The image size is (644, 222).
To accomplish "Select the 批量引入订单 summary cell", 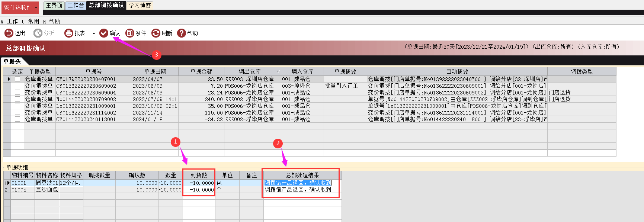I will 345,86.
